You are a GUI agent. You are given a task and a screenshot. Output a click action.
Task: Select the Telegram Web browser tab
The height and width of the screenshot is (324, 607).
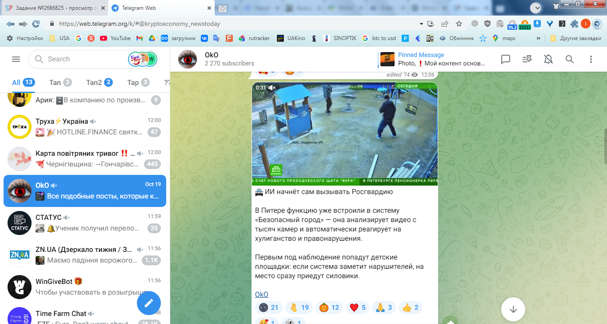click(x=161, y=8)
